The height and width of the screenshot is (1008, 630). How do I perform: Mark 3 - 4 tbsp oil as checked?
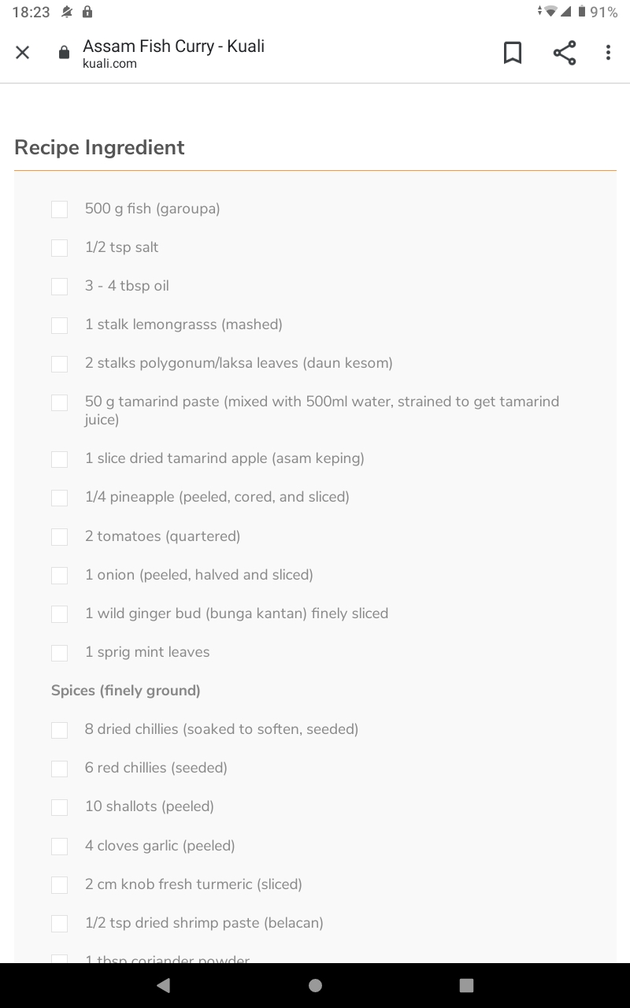click(59, 286)
